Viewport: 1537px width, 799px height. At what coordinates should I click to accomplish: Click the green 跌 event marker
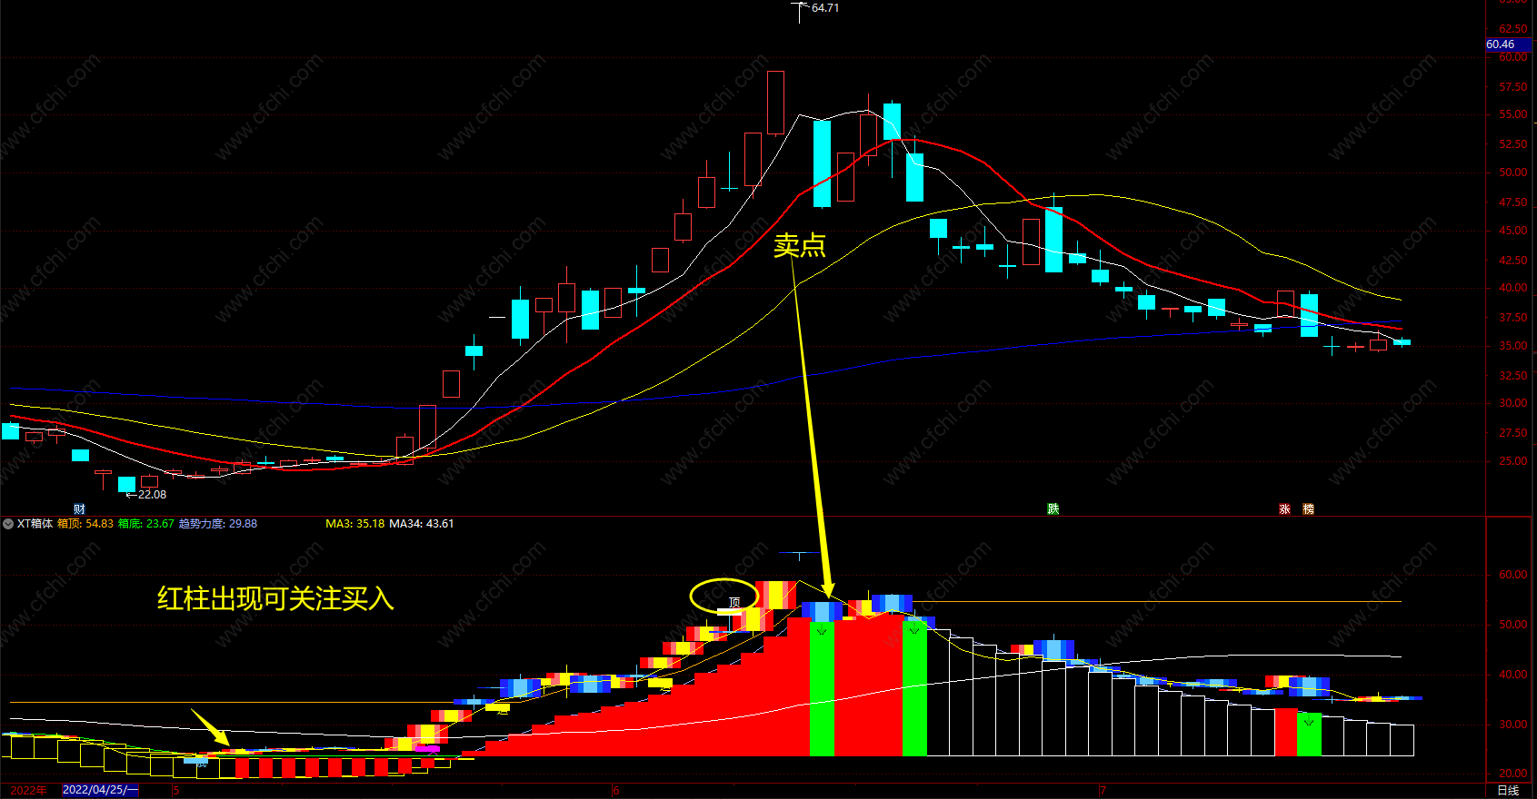coord(1053,509)
